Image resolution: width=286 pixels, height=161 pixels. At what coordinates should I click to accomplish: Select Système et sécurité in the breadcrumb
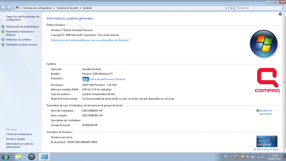tap(68, 8)
